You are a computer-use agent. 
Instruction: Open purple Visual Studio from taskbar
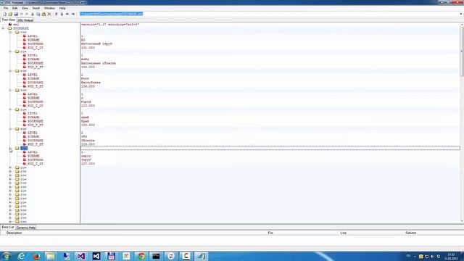81,256
